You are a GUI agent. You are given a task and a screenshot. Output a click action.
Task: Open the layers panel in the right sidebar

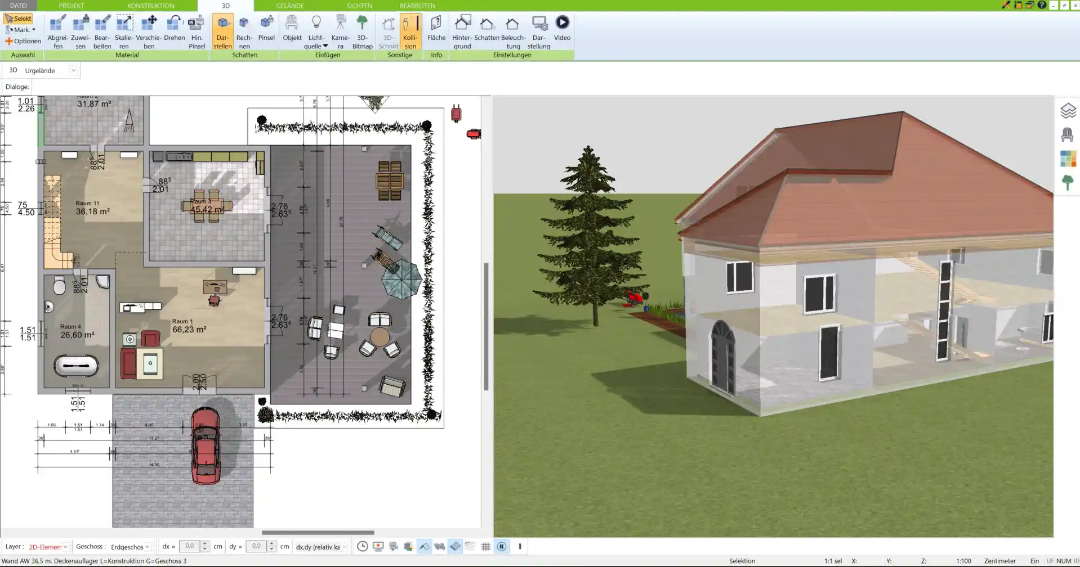1068,111
